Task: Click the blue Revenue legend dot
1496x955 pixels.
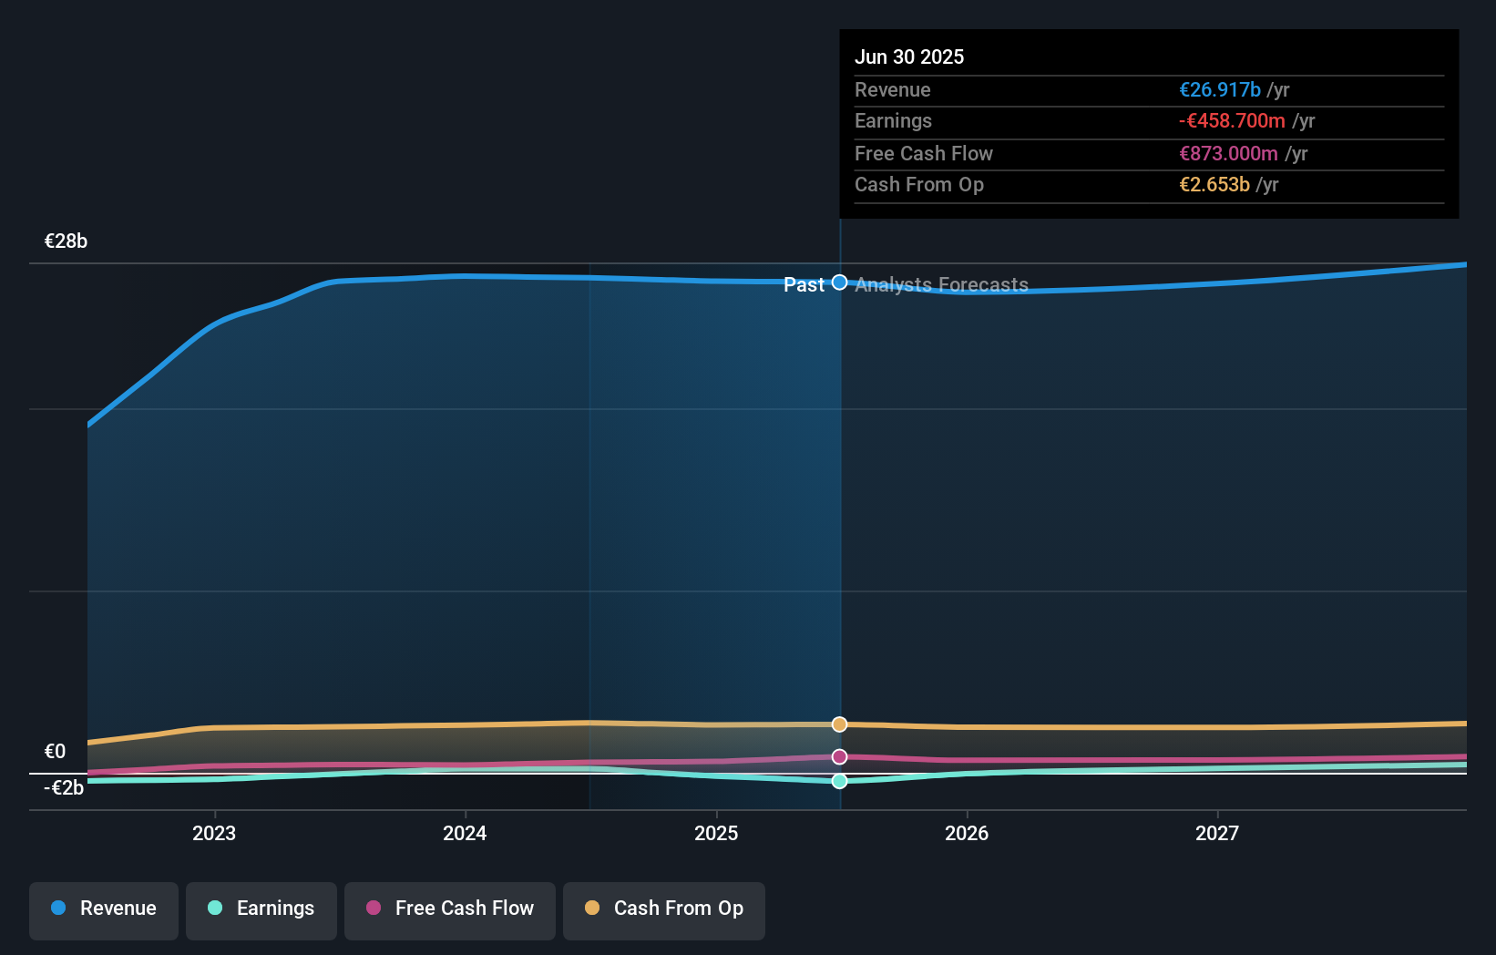Action: point(58,909)
